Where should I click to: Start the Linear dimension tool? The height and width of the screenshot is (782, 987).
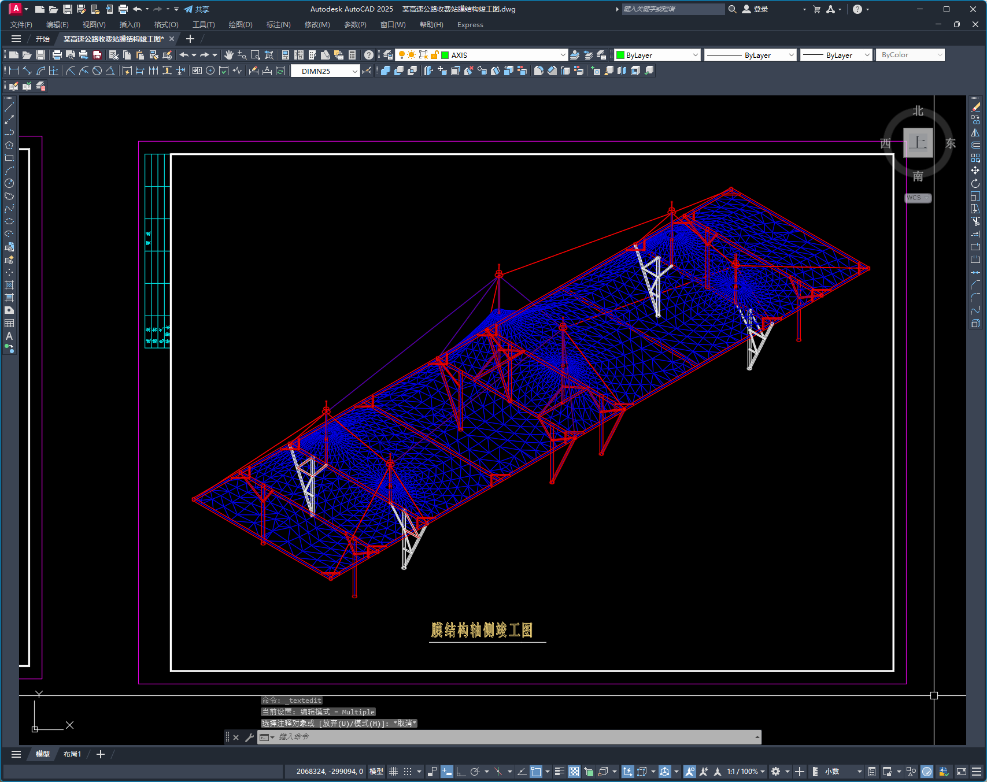tap(14, 71)
